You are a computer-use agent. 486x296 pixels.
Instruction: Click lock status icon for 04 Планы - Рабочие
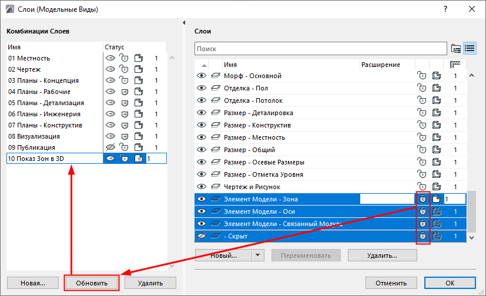pyautogui.click(x=125, y=92)
